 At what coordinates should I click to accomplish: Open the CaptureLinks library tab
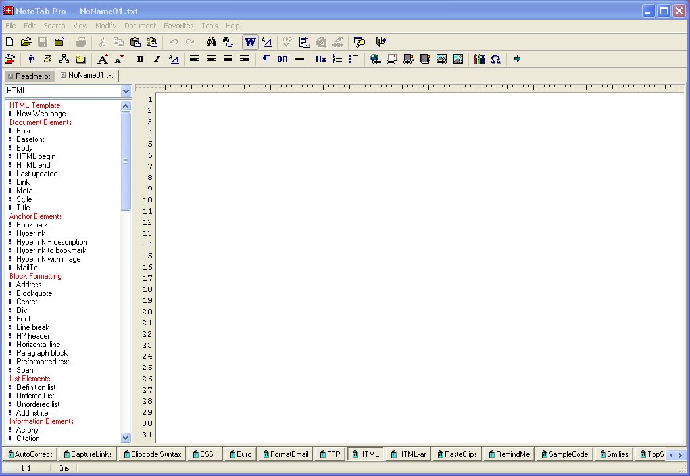pyautogui.click(x=87, y=454)
